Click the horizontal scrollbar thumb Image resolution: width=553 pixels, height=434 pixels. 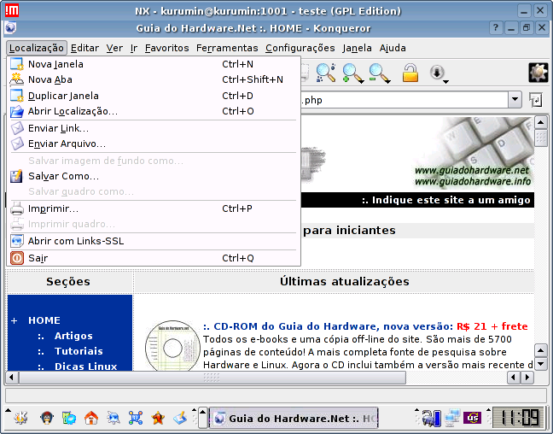pos(212,378)
